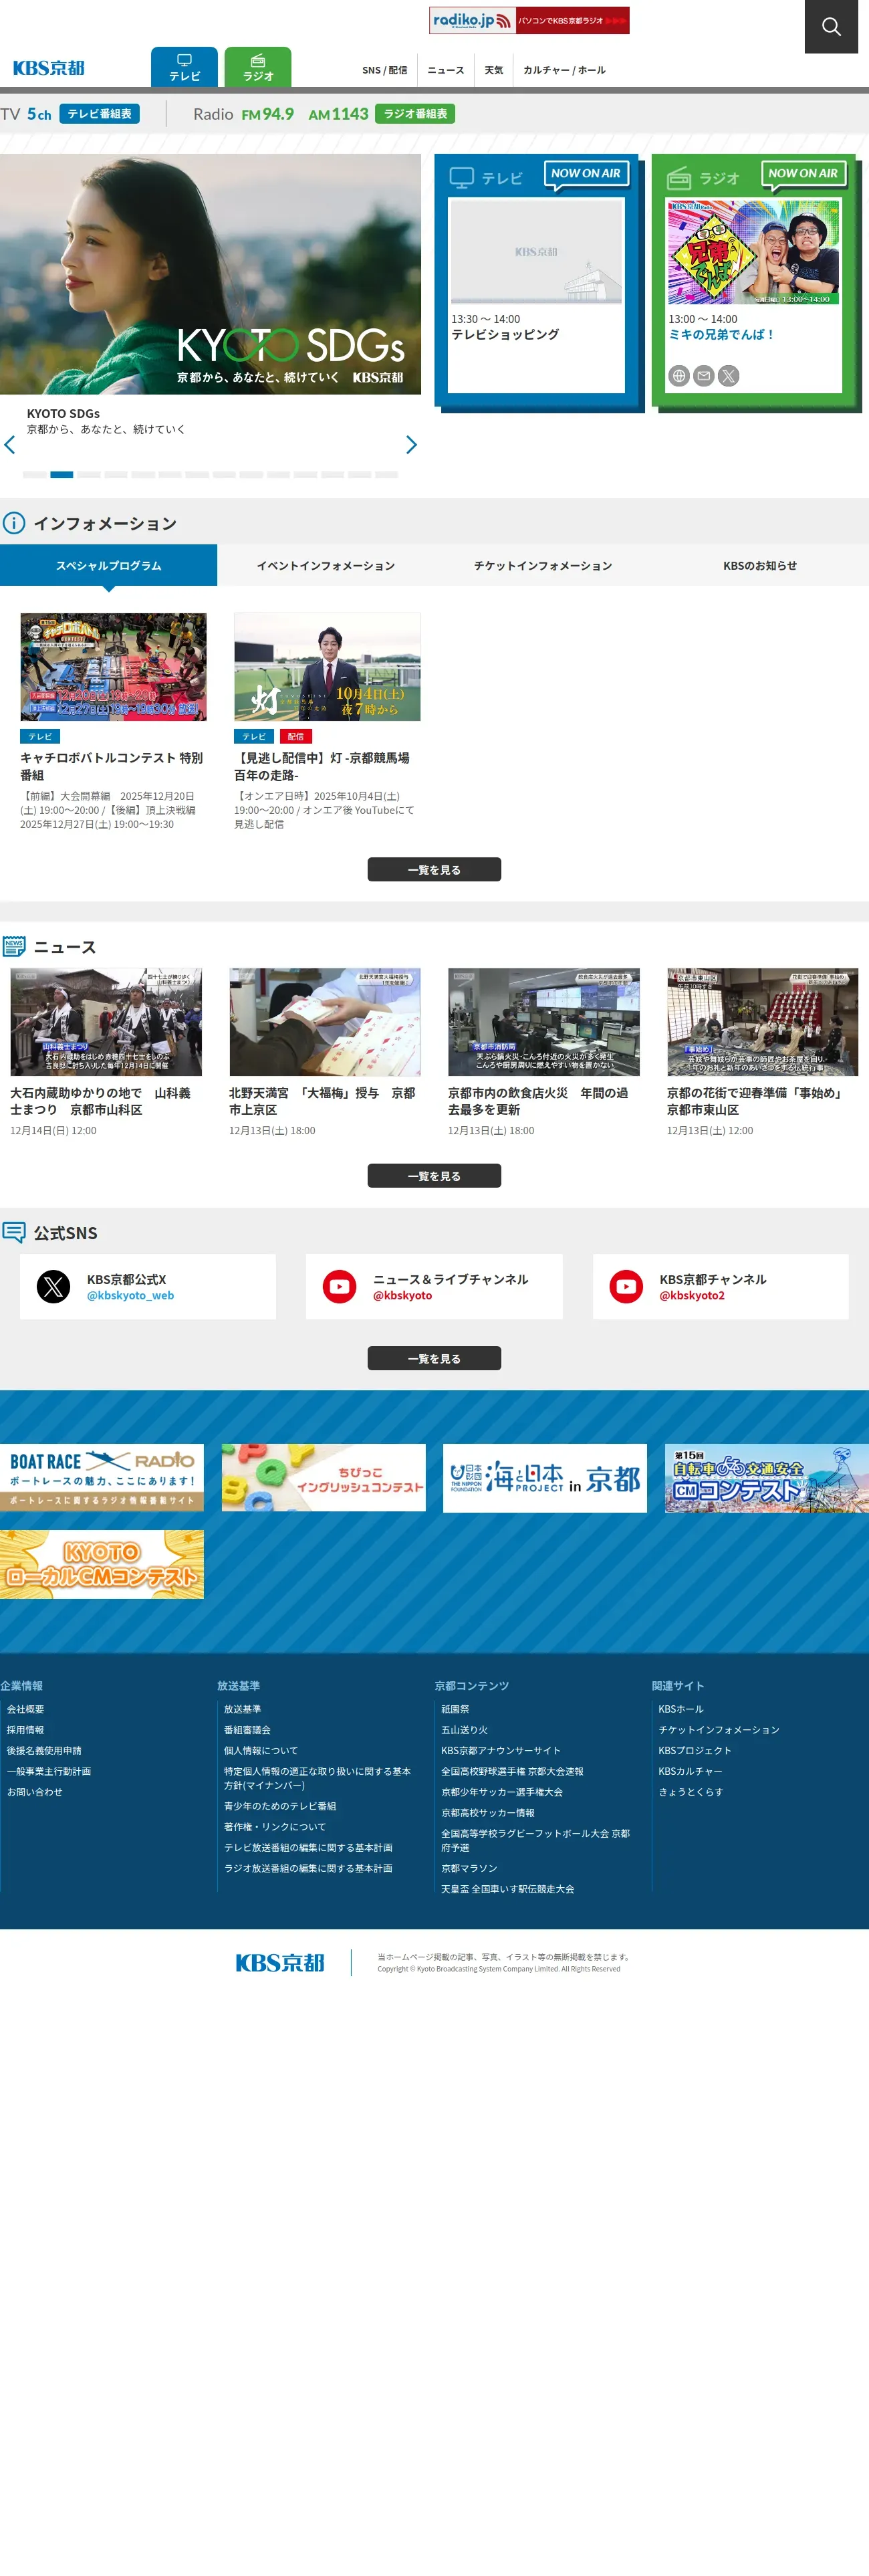Click 一覧を見る under インフォメーション

tap(434, 869)
